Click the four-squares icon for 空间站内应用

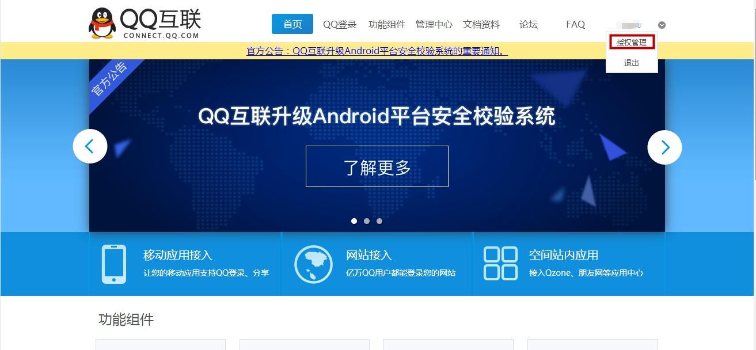click(x=500, y=264)
